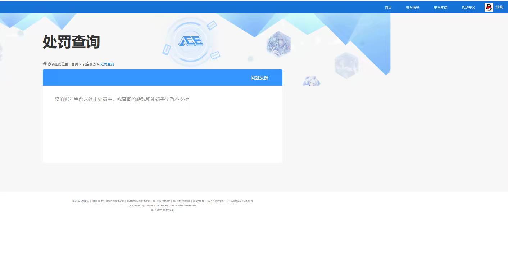This screenshot has width=508, height=272.
Task: Click the 您现在的位置 breadcrumb label
Action: click(x=59, y=64)
